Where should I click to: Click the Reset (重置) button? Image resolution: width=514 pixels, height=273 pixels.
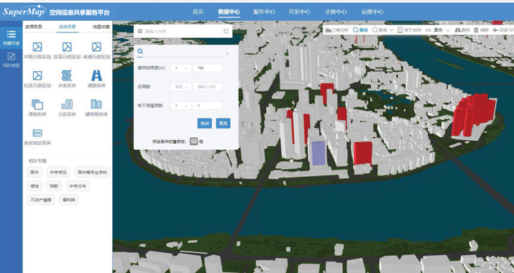[x=224, y=124]
